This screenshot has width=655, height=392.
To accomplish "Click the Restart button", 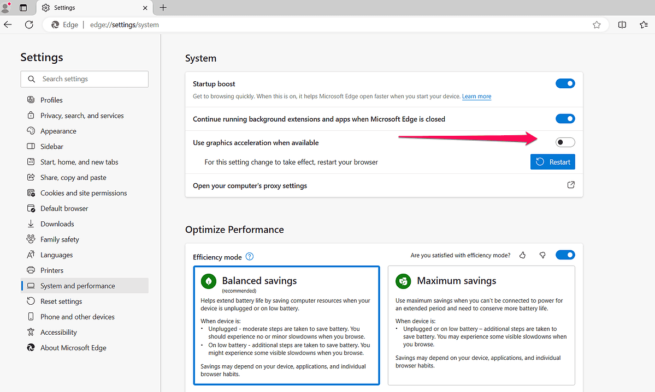I will [x=552, y=161].
